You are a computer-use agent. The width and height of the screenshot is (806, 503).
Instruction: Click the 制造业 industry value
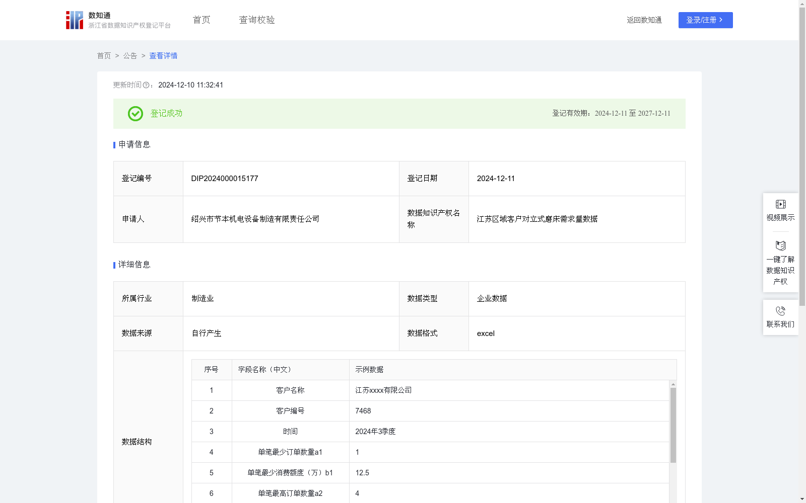click(x=203, y=299)
